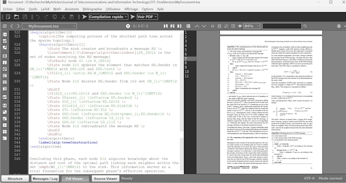Open the Assistants menu
The width and height of the screenshot is (346, 183).
pyautogui.click(x=72, y=9)
